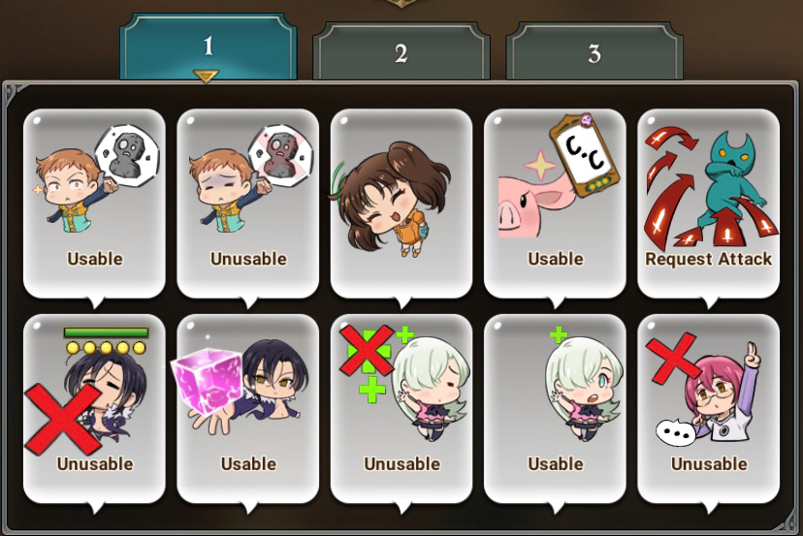Choose the smiling Diane sticker
This screenshot has width=803, height=536.
coord(401,204)
